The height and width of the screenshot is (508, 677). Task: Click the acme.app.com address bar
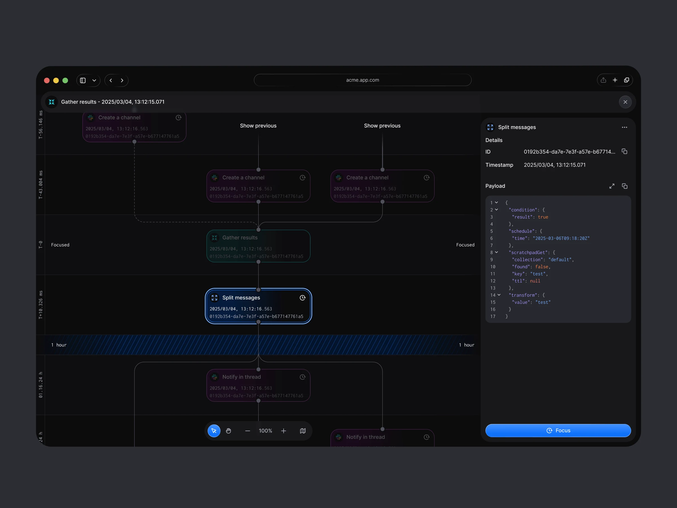pos(362,80)
